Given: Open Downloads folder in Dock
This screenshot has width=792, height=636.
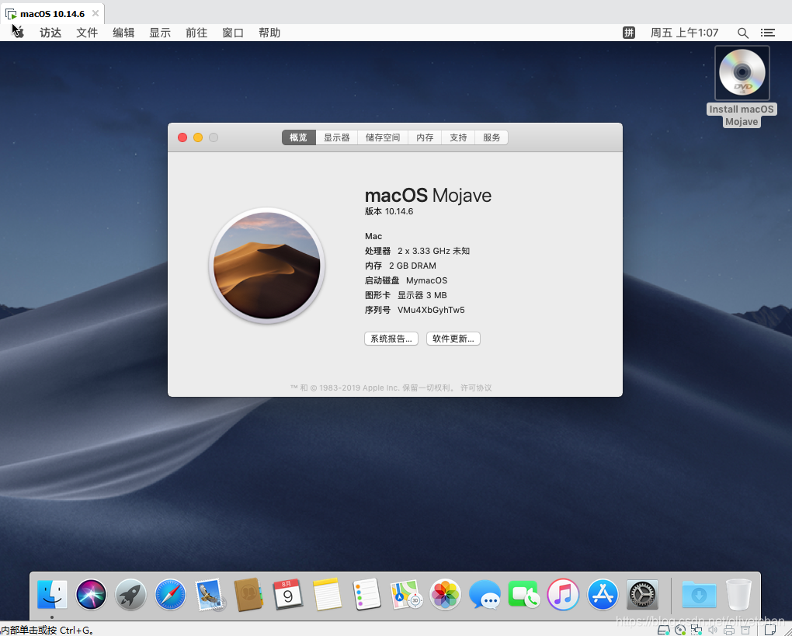Looking at the screenshot, I should point(699,595).
